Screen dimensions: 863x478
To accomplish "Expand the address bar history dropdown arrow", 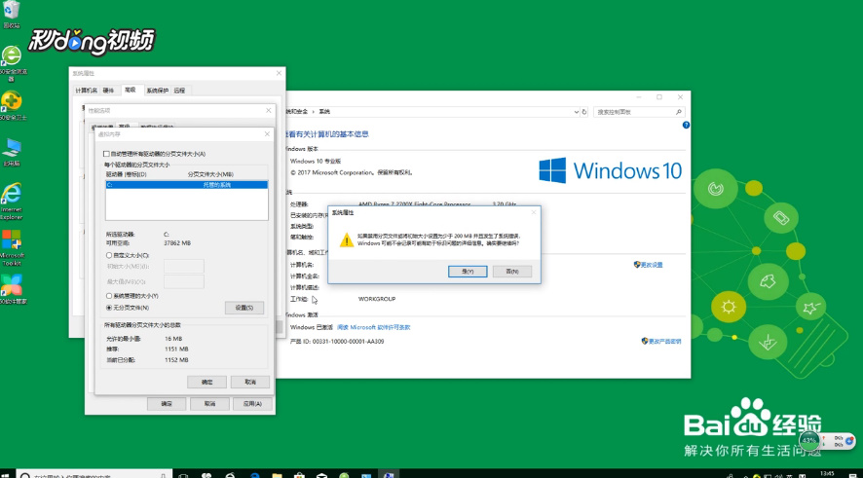I will click(576, 112).
